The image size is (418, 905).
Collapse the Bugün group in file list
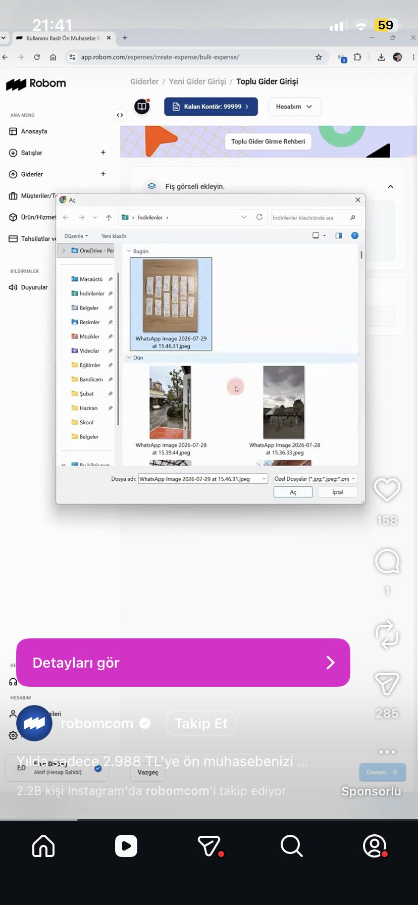coord(129,251)
